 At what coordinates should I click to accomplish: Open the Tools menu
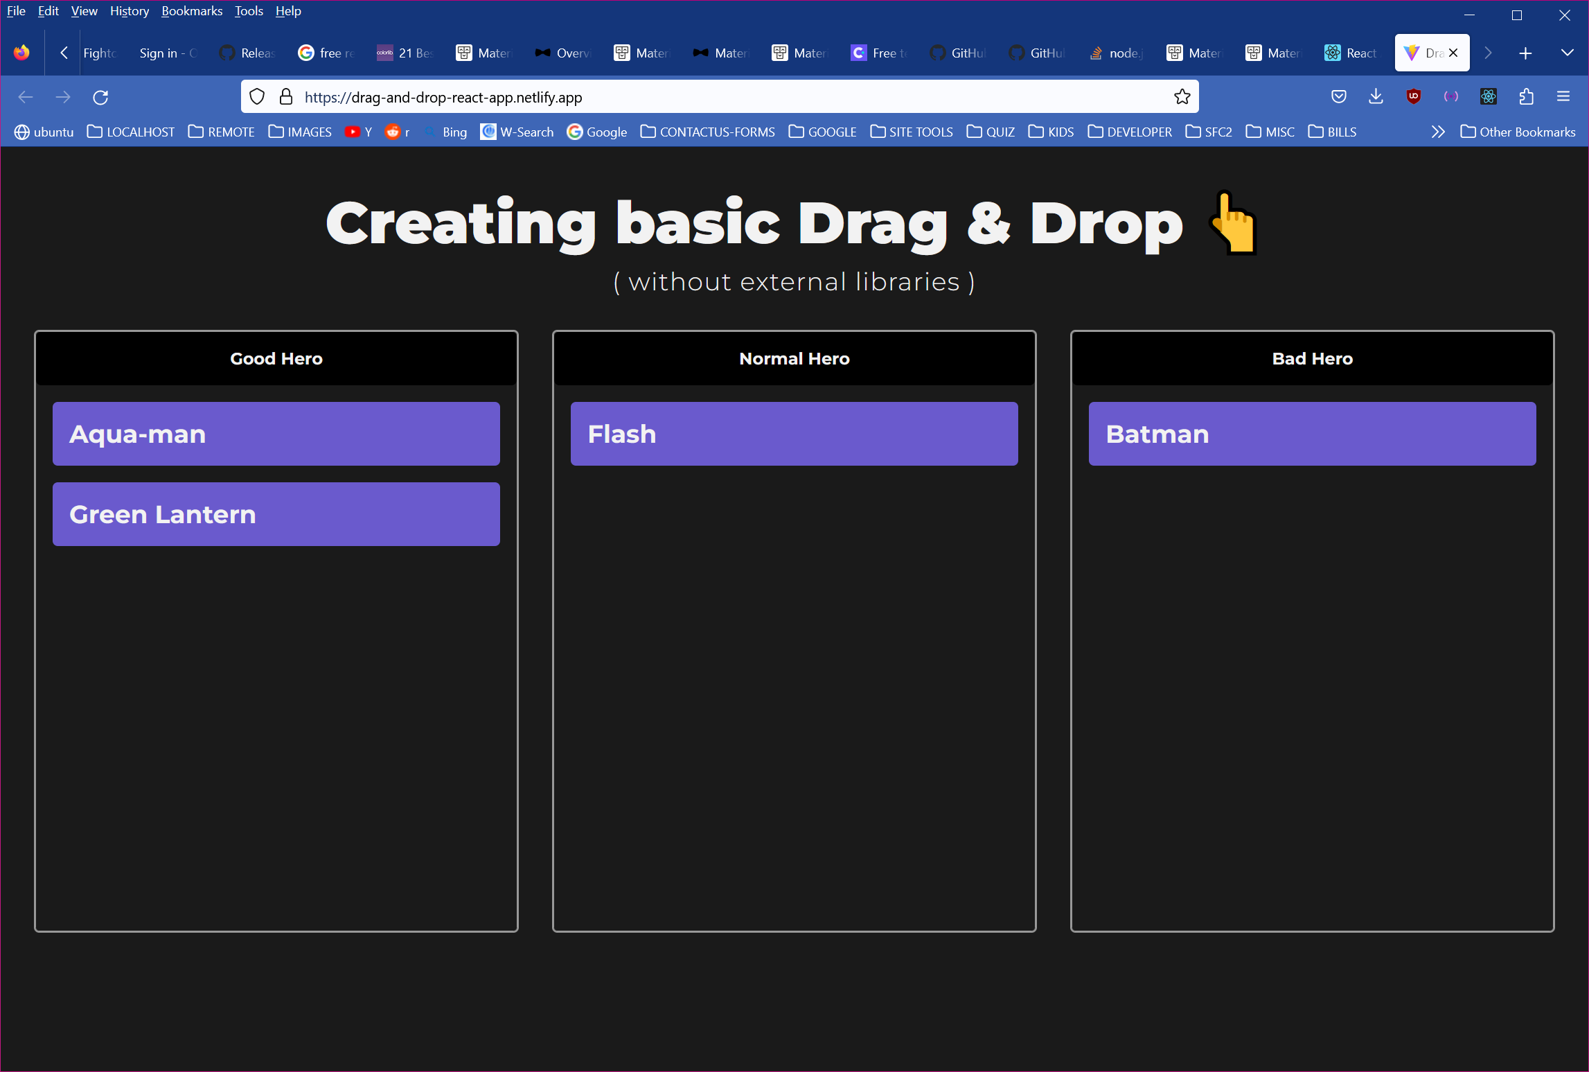(x=249, y=11)
